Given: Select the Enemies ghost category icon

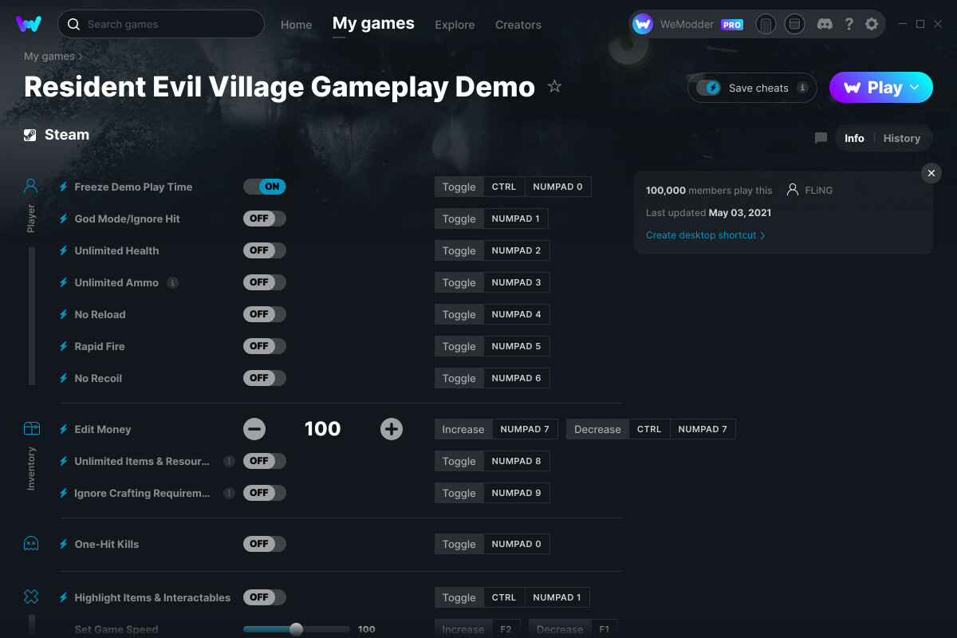Looking at the screenshot, I should pyautogui.click(x=31, y=544).
